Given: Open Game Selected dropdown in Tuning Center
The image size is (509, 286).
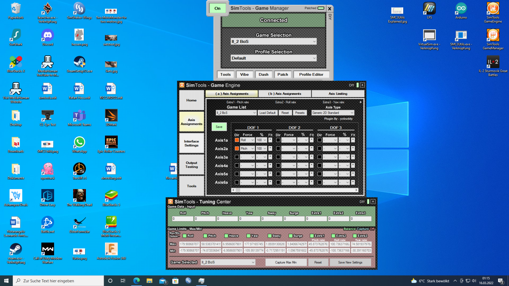Looking at the screenshot, I should 228,262.
